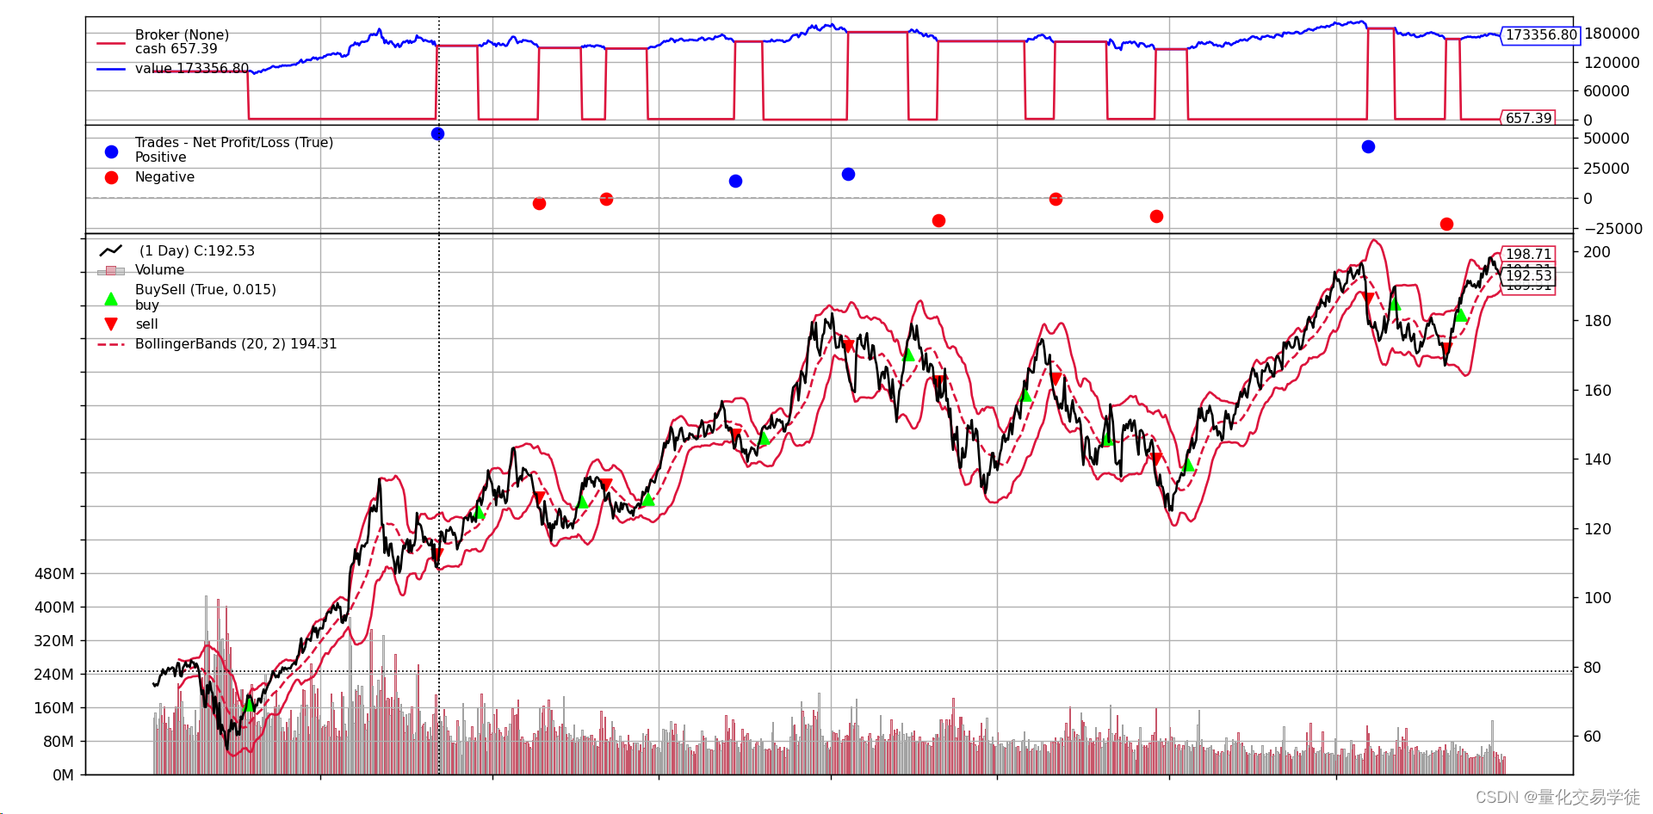Viewport: 1653px width, 814px height.
Task: Select the leftmost red trade loss dot
Action: pos(539,203)
